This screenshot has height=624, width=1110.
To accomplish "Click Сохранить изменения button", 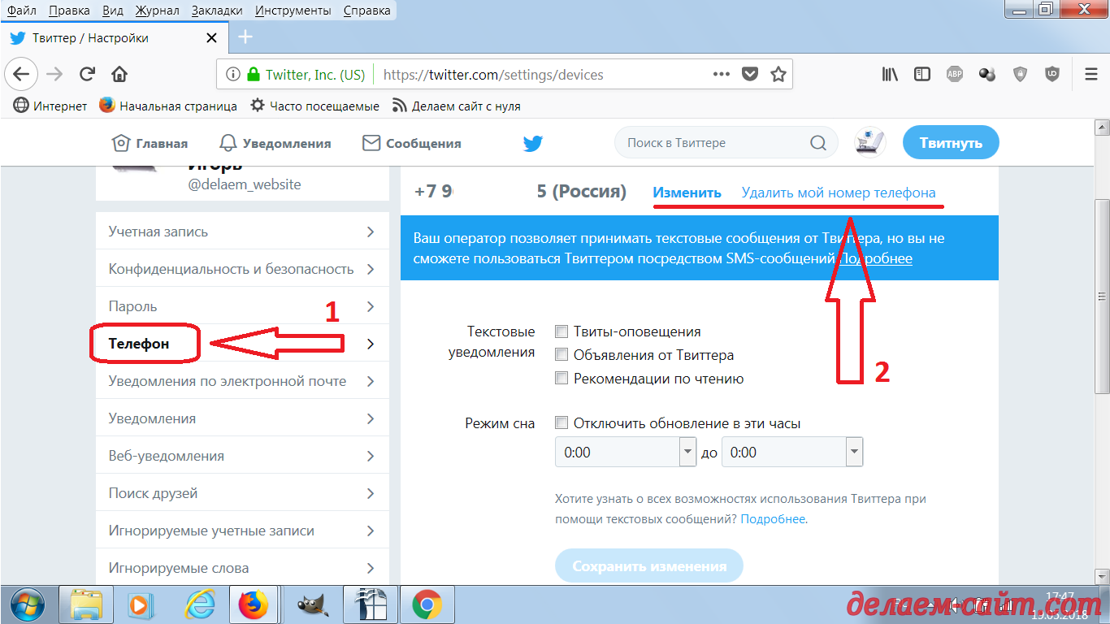I will [x=649, y=566].
